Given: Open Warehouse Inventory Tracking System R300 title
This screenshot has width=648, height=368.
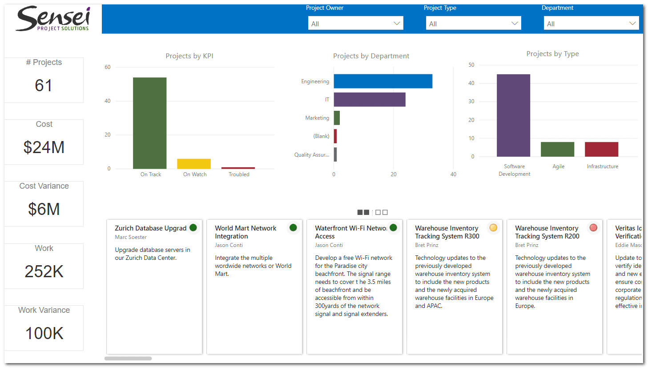Looking at the screenshot, I should coord(447,232).
